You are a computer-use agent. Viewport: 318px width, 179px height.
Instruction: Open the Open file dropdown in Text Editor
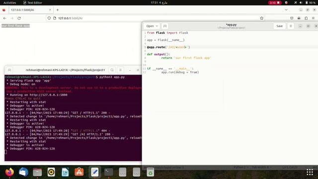tap(152, 26)
